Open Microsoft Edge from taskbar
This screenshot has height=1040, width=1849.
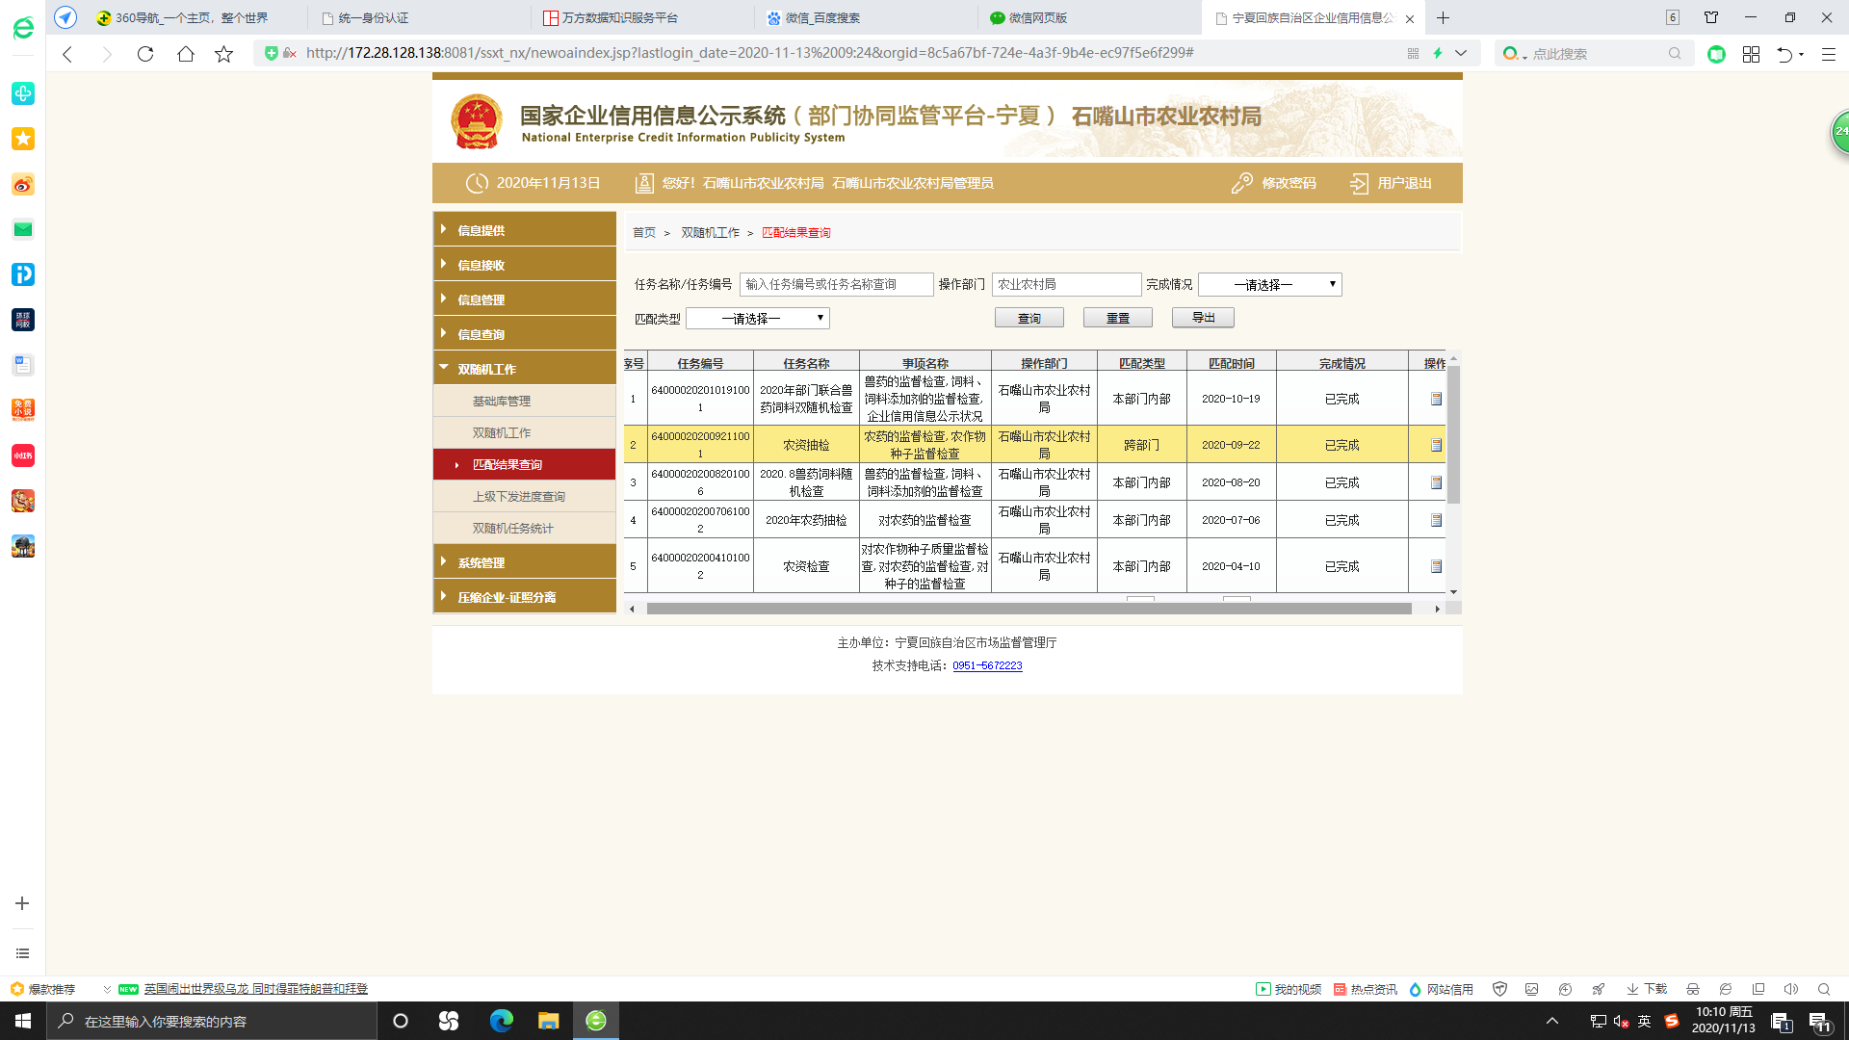(x=501, y=1021)
